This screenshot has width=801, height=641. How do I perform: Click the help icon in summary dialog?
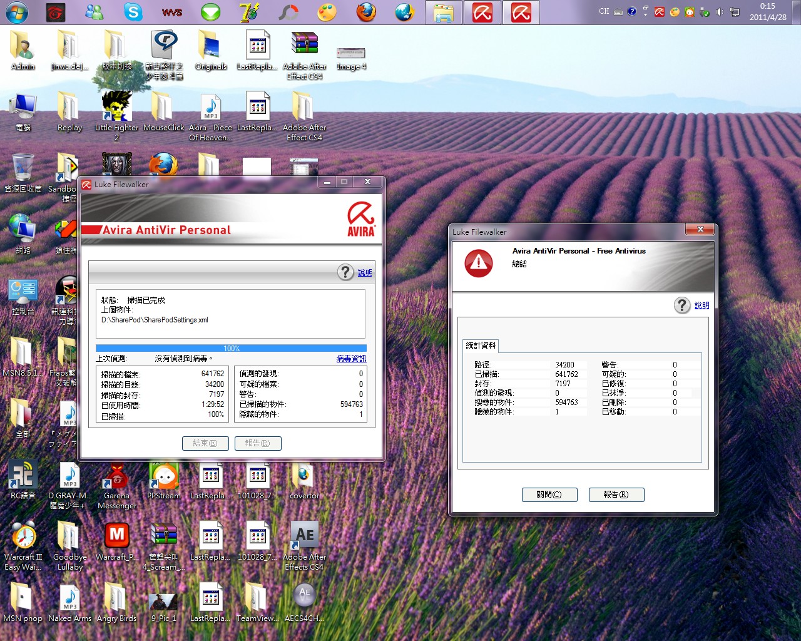[x=682, y=305]
